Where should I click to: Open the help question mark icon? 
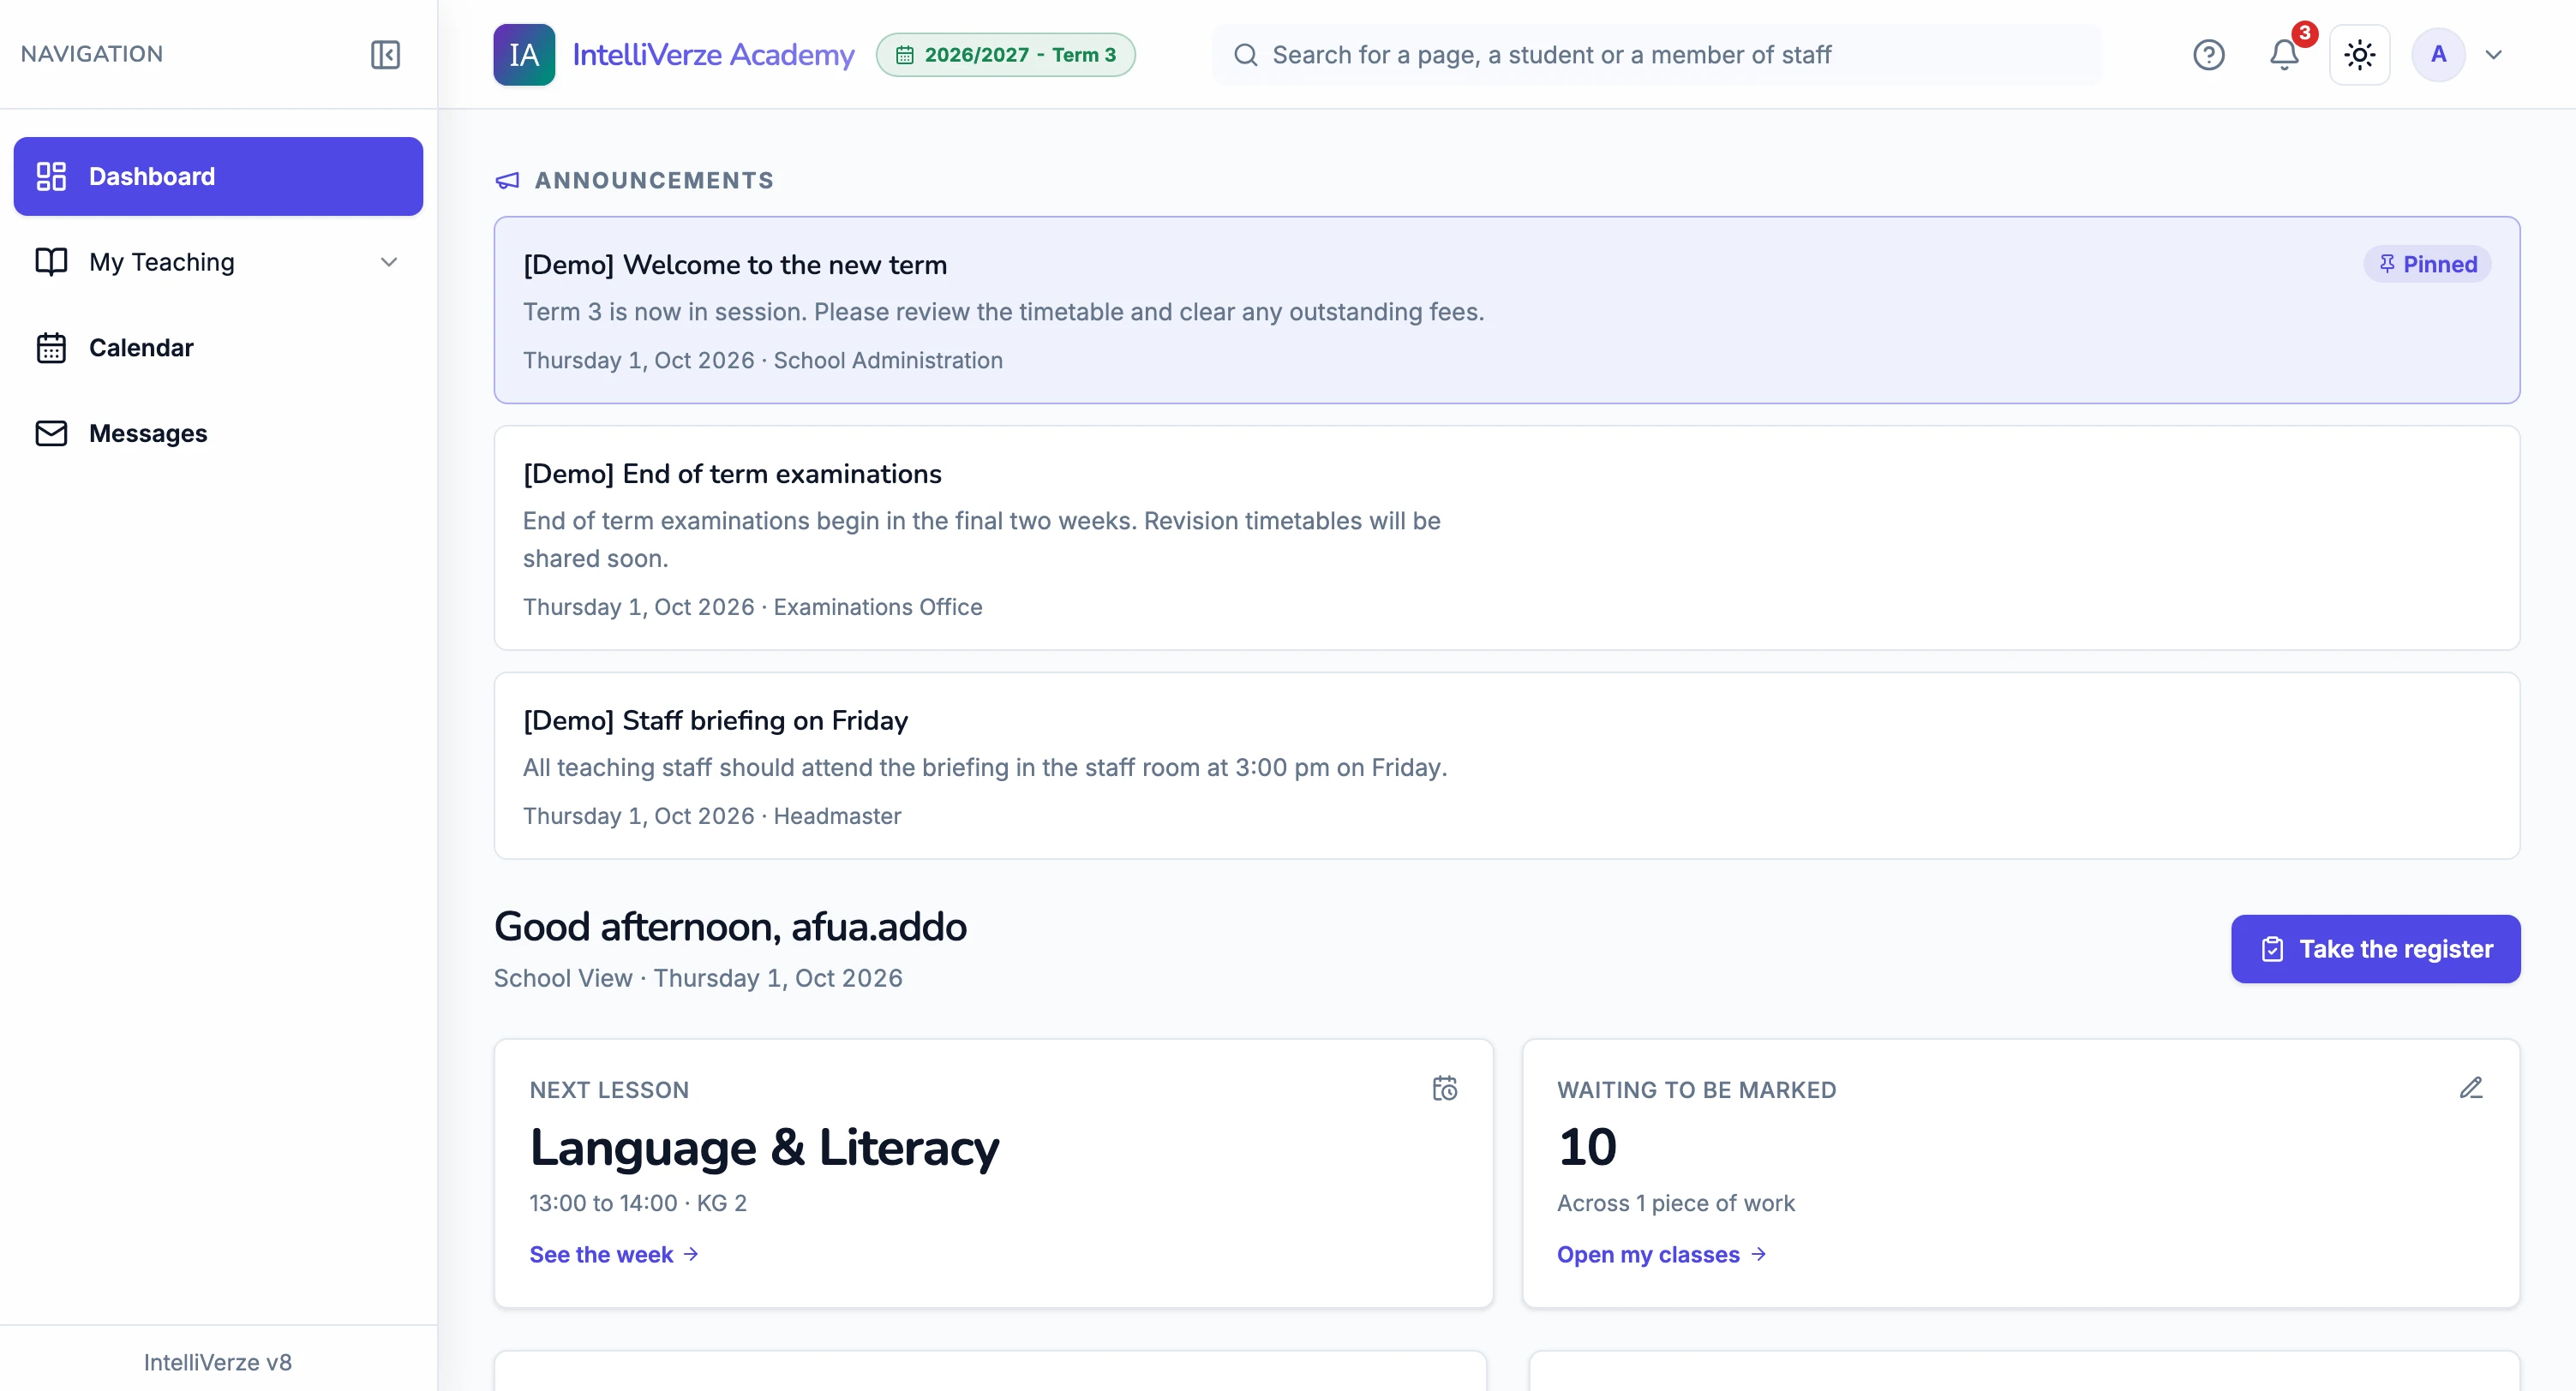[x=2208, y=54]
